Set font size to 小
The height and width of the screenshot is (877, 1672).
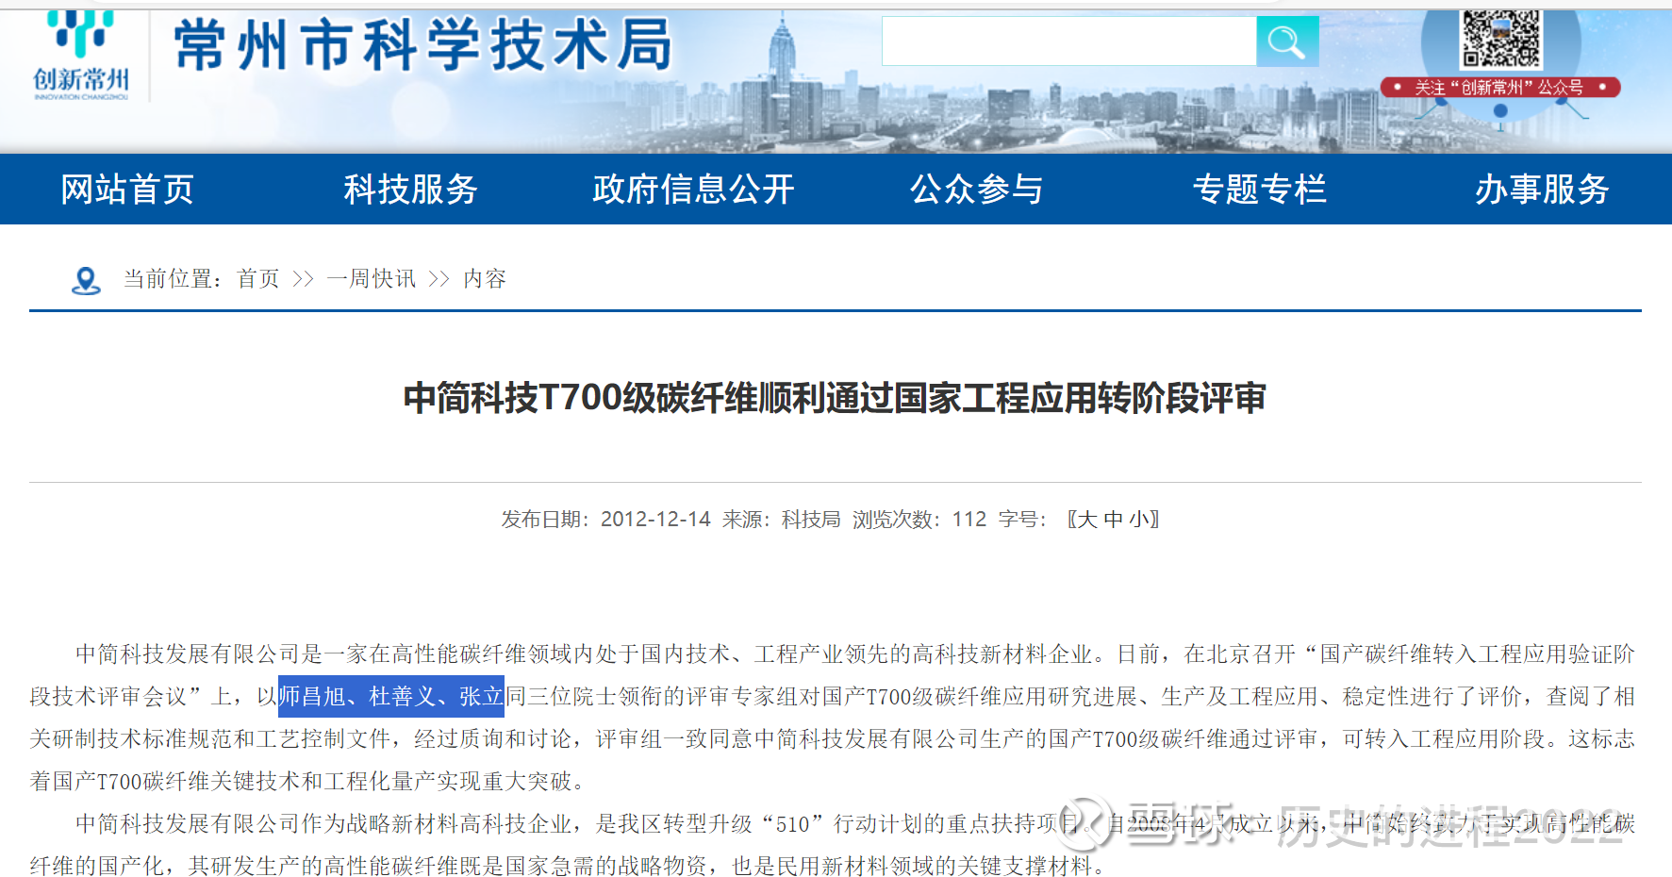(x=1138, y=520)
